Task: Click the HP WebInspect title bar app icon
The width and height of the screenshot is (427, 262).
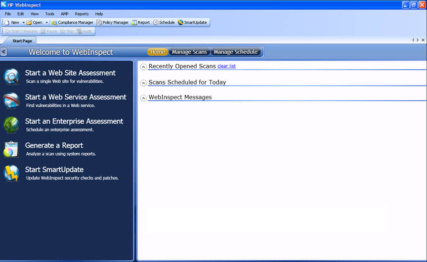Action: coord(3,4)
